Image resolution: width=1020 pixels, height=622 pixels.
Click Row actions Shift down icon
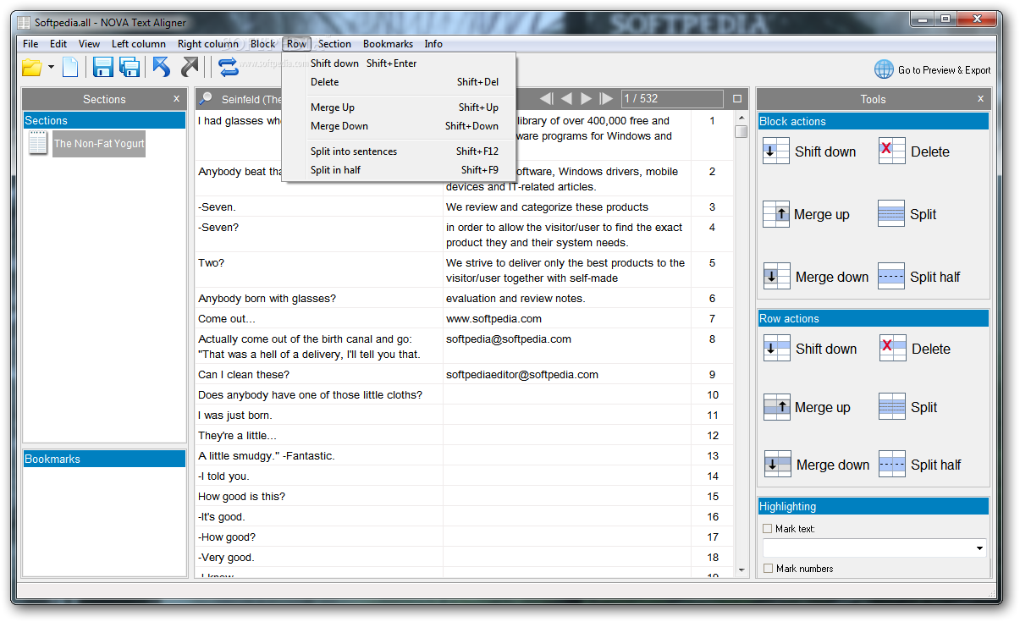[777, 349]
